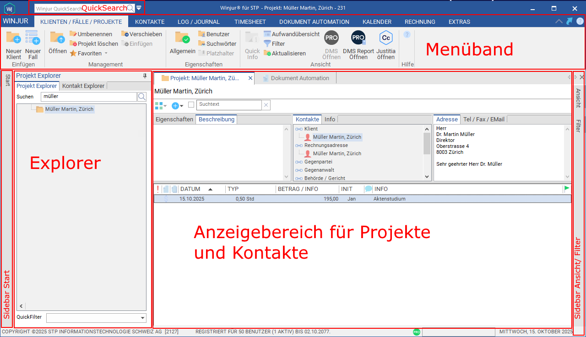Click Aktualisieren to refresh
Screen dimensions: 586x337
point(285,53)
